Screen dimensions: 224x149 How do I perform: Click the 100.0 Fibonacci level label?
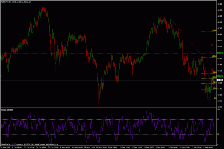[214, 56]
